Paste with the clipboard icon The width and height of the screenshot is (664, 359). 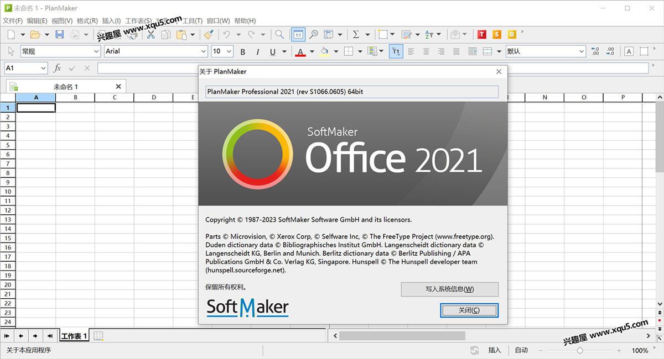pos(181,34)
